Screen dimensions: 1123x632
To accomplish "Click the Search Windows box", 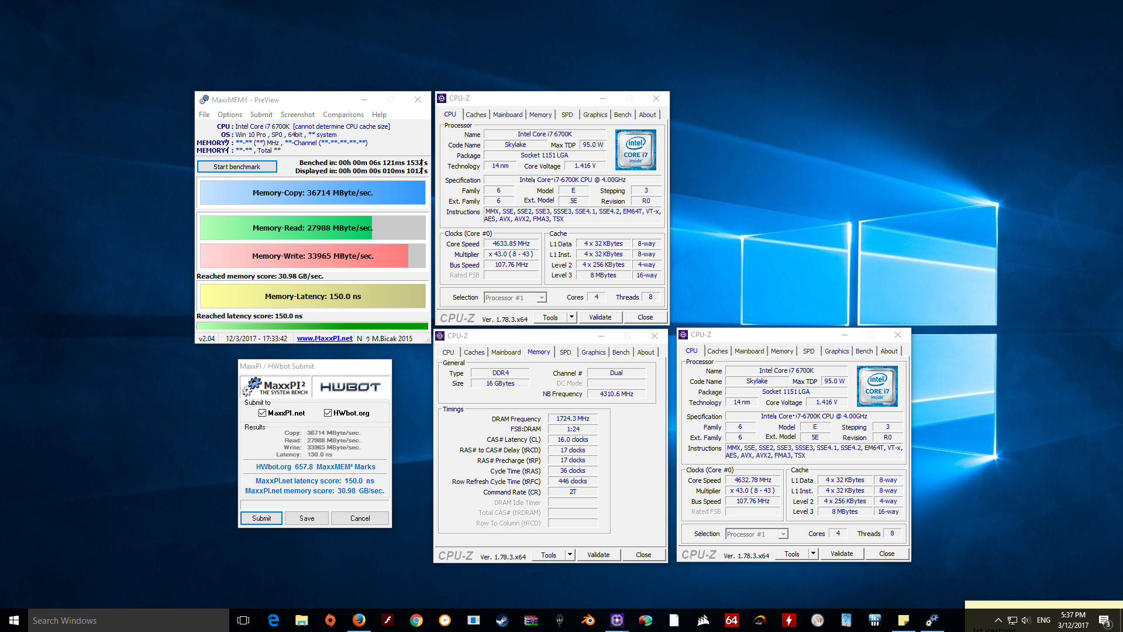I will (129, 620).
